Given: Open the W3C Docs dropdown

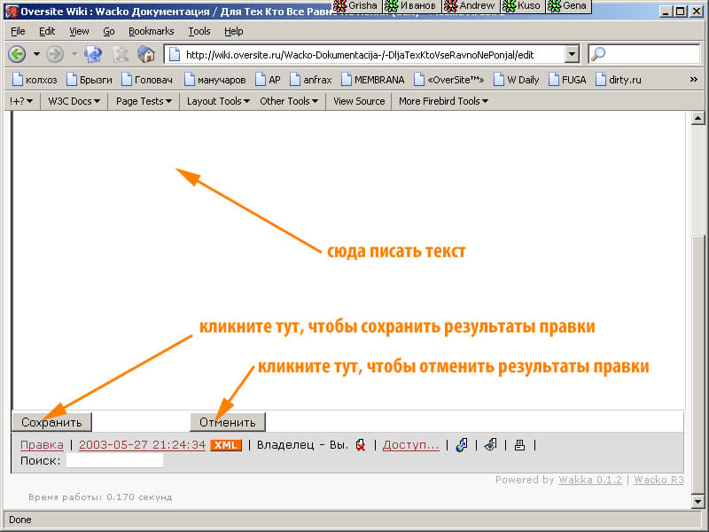Looking at the screenshot, I should point(74,101).
